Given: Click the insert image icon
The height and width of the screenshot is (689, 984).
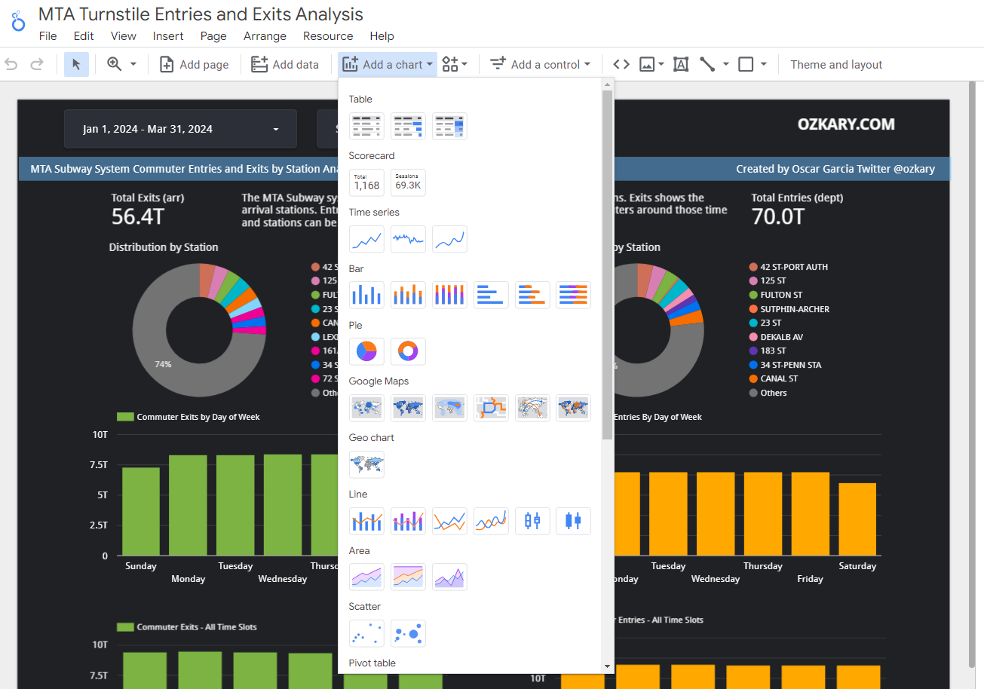Looking at the screenshot, I should point(646,65).
